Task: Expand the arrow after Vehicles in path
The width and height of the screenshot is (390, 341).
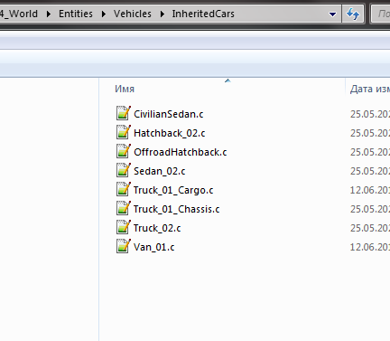Action: (x=162, y=14)
